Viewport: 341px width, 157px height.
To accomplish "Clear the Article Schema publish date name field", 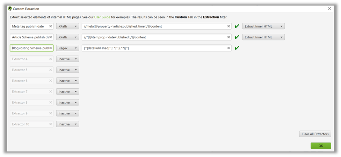I will 50,37.
